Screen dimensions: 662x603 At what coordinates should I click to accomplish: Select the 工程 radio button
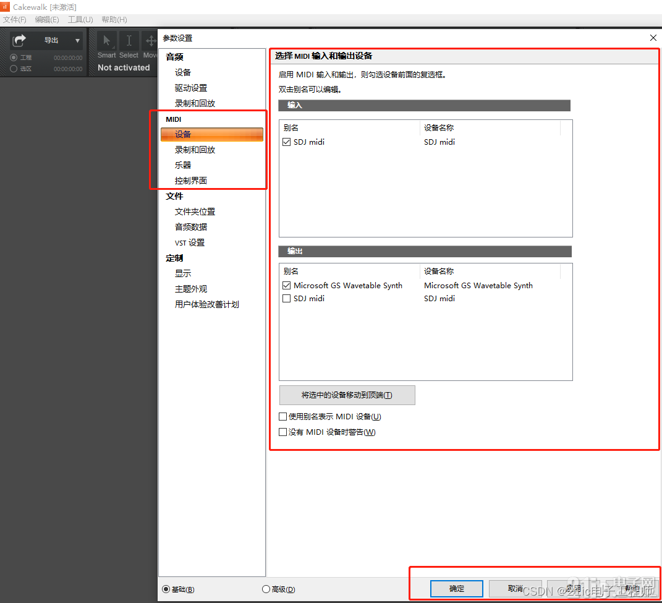pos(14,58)
